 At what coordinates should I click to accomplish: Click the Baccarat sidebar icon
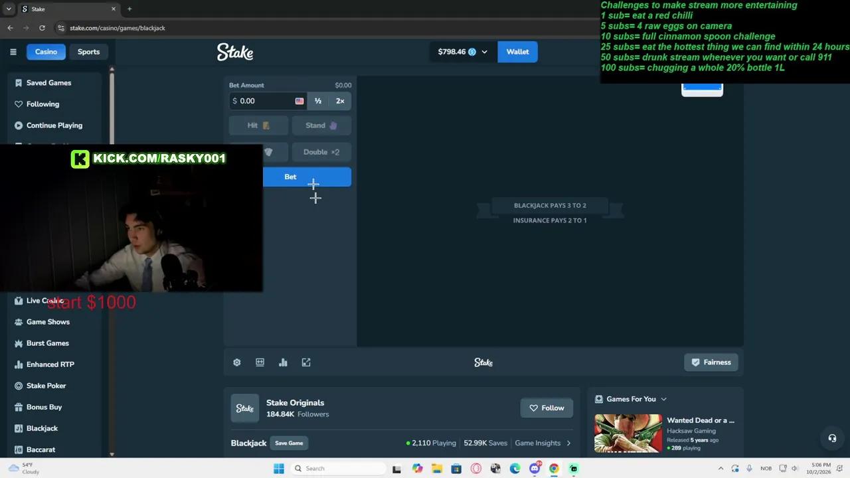click(x=19, y=449)
